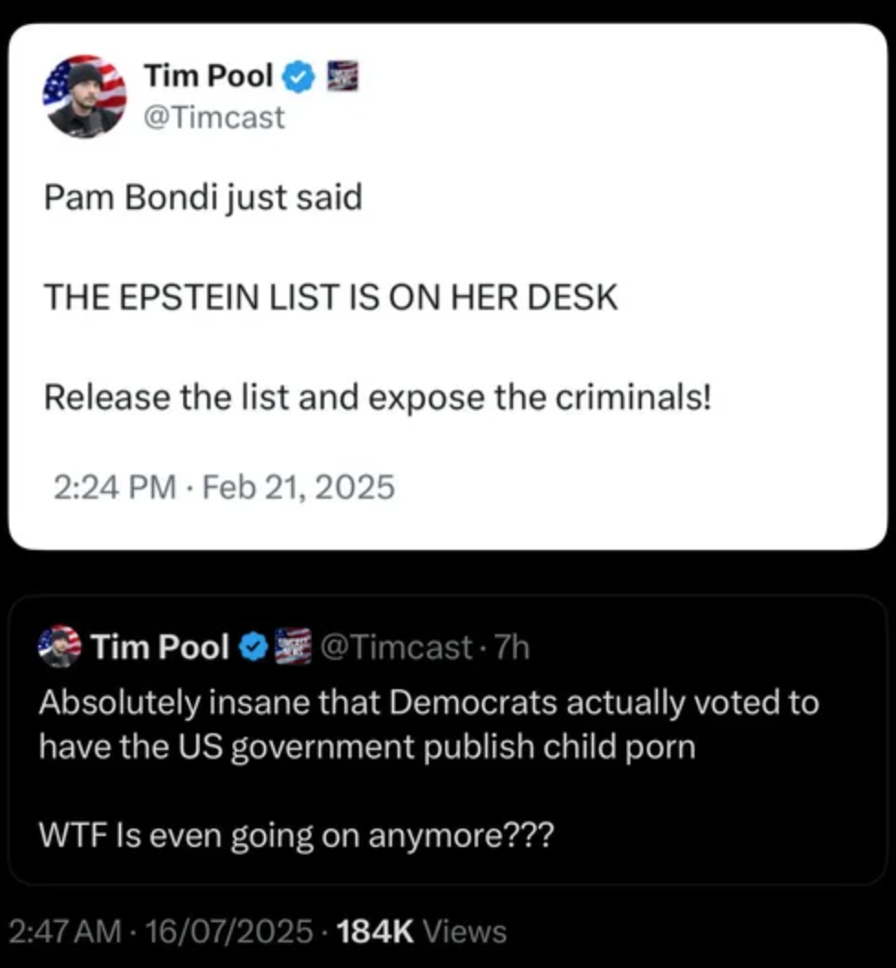Click the @Timcast handle under the top name
Viewport: 896px width, 968px height.
pyautogui.click(x=213, y=117)
